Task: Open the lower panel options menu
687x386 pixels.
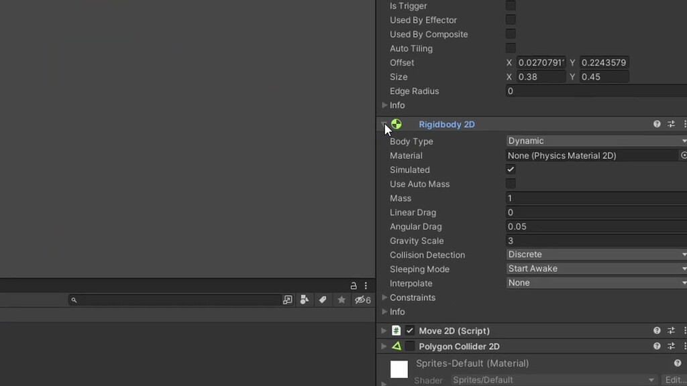Action: tap(365, 285)
